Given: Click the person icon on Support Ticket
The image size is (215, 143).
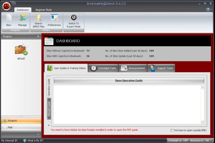Looking at the screenshot, I should coord(152,68).
